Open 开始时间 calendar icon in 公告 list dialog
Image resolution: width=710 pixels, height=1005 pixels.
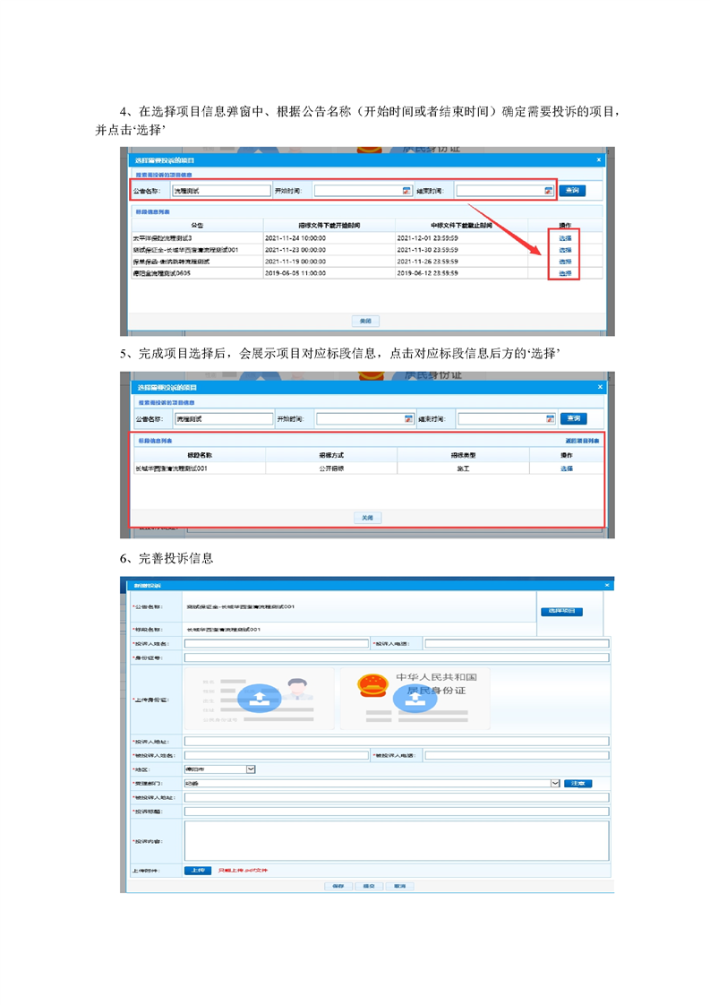(x=406, y=191)
